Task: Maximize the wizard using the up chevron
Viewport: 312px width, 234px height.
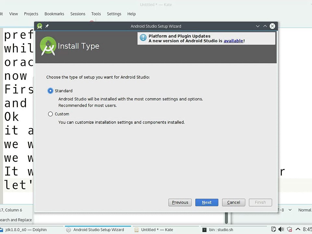Action: click(265, 26)
